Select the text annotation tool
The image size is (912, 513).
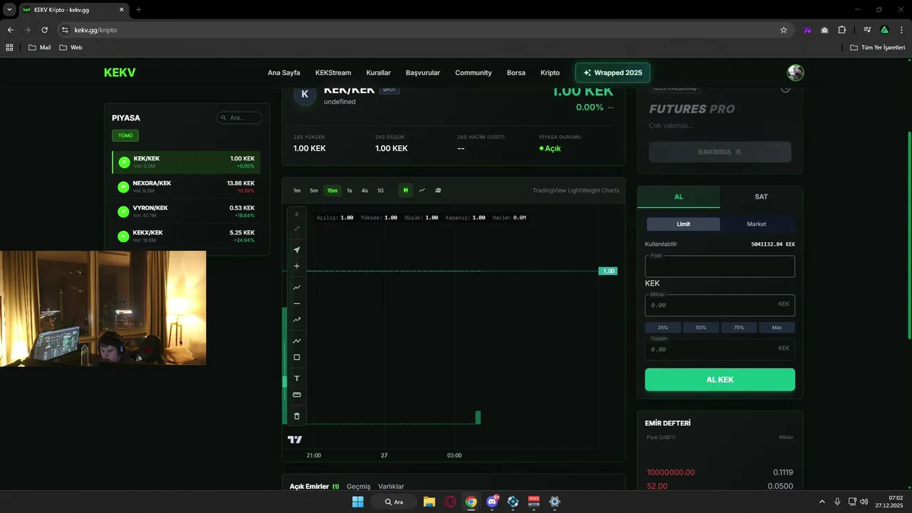[x=297, y=378]
